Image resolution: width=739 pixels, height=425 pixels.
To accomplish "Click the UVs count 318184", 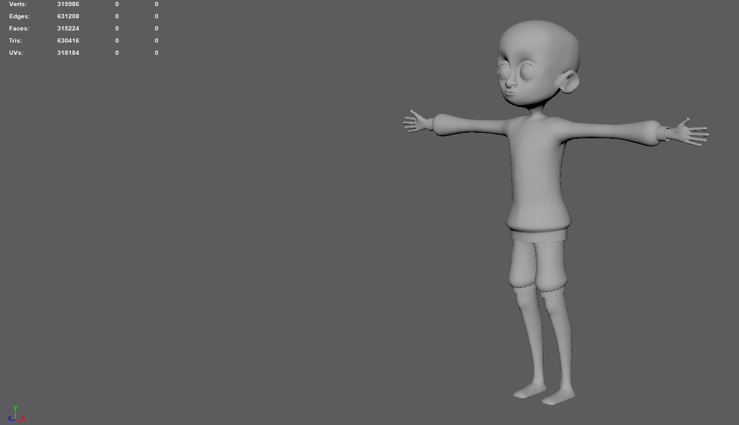I will coord(67,52).
